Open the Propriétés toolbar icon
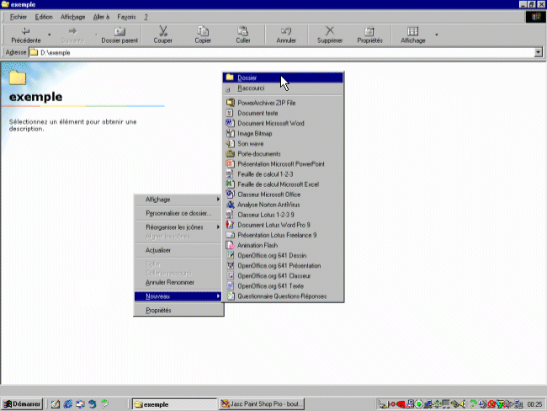The width and height of the screenshot is (547, 411). (x=369, y=31)
